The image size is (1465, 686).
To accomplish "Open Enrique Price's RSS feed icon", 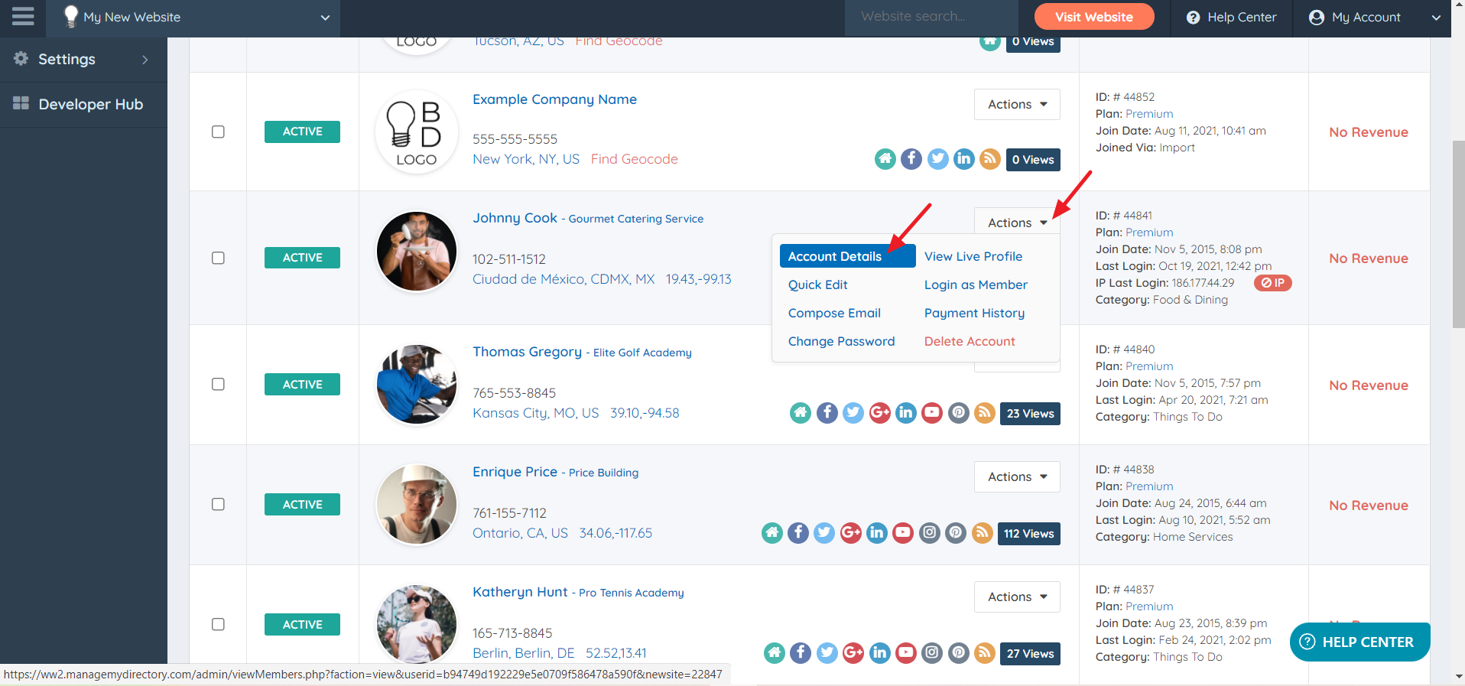I will 983,533.
